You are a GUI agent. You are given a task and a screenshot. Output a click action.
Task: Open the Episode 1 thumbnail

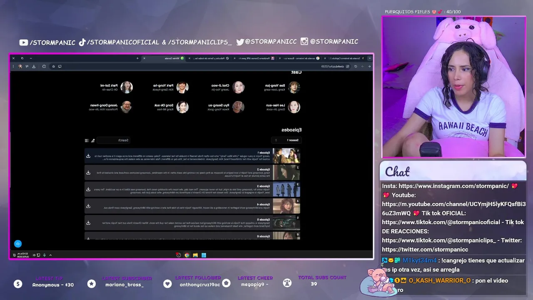[x=286, y=156]
